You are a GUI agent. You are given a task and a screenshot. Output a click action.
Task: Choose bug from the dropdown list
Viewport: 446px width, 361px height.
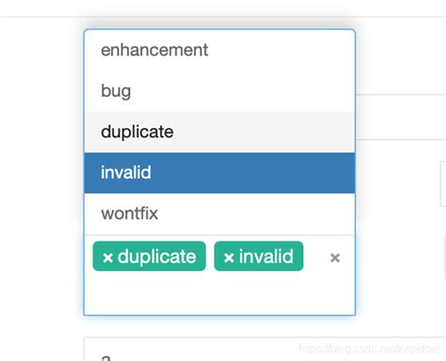coord(219,91)
